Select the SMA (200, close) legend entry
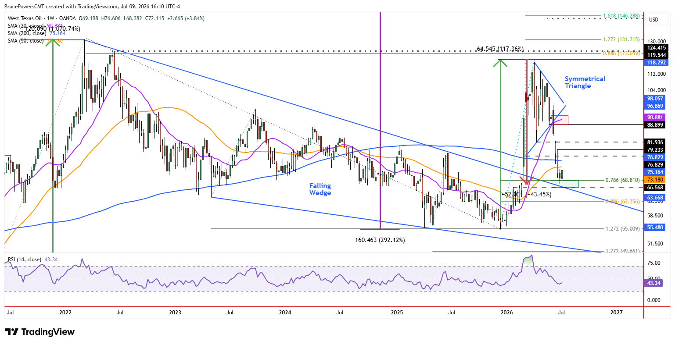The height and width of the screenshot is (345, 675). tap(28, 33)
